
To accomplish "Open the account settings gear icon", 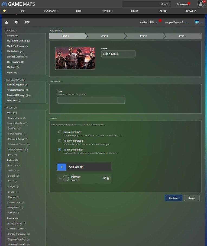I will tap(16, 22).
